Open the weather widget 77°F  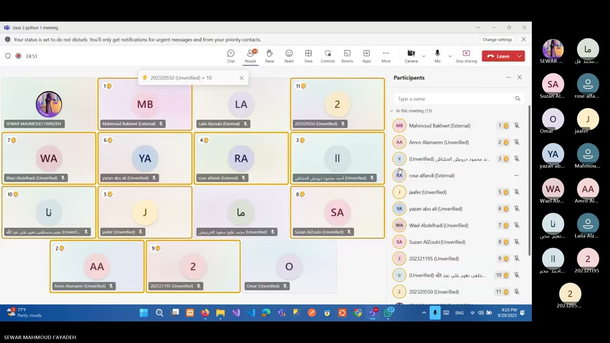point(24,313)
